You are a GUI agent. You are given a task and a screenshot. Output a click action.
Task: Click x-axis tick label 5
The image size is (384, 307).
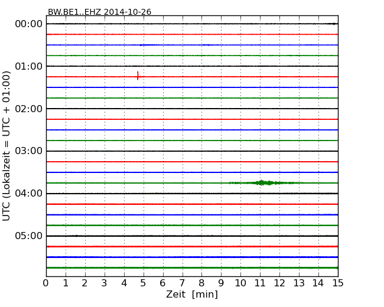click(143, 283)
